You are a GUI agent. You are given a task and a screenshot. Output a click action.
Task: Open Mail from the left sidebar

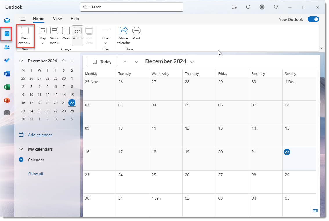(x=7, y=20)
